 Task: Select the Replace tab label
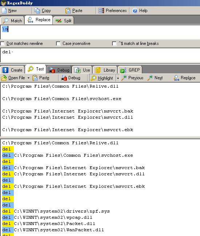click(43, 20)
